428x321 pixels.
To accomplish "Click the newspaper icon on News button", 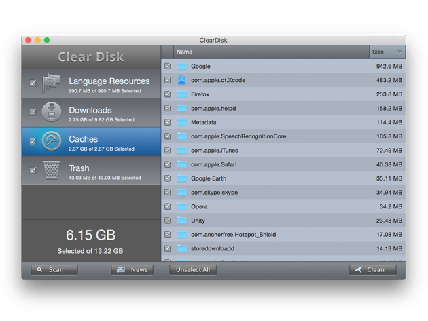I will [x=121, y=269].
